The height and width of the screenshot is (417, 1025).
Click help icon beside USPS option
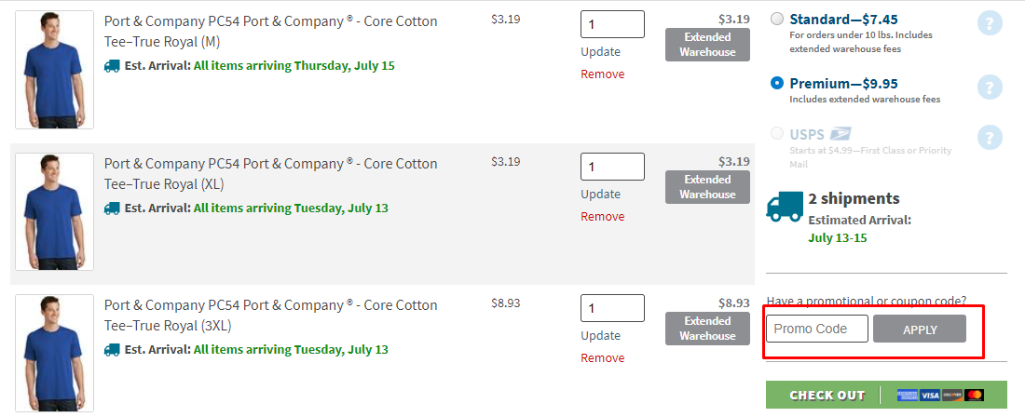[x=990, y=138]
